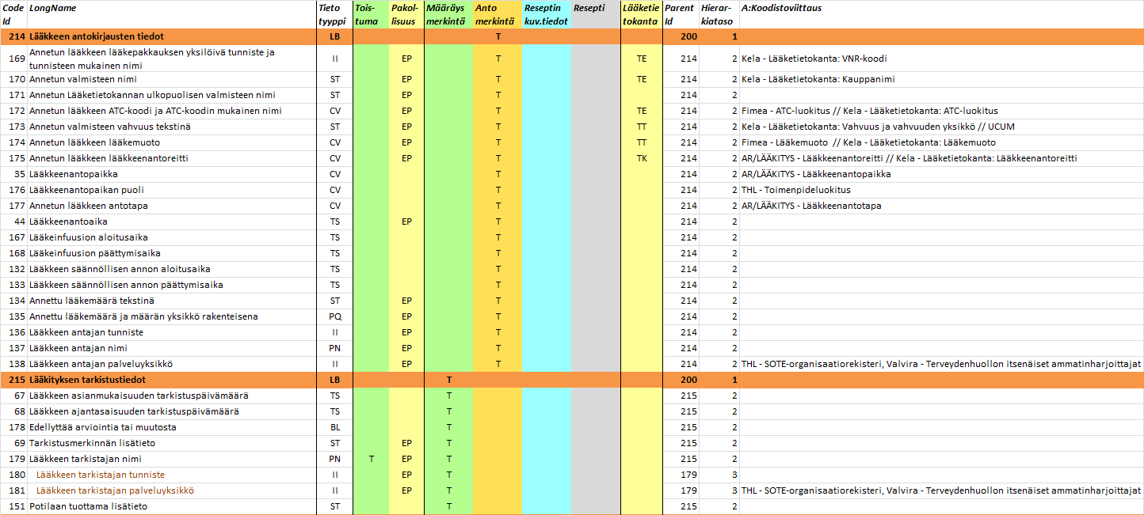Screen dimensions: 1144x515
Task: Click 'Lääkkeen säännöllisen annon aloitusaika' cell
Action: click(x=172, y=269)
